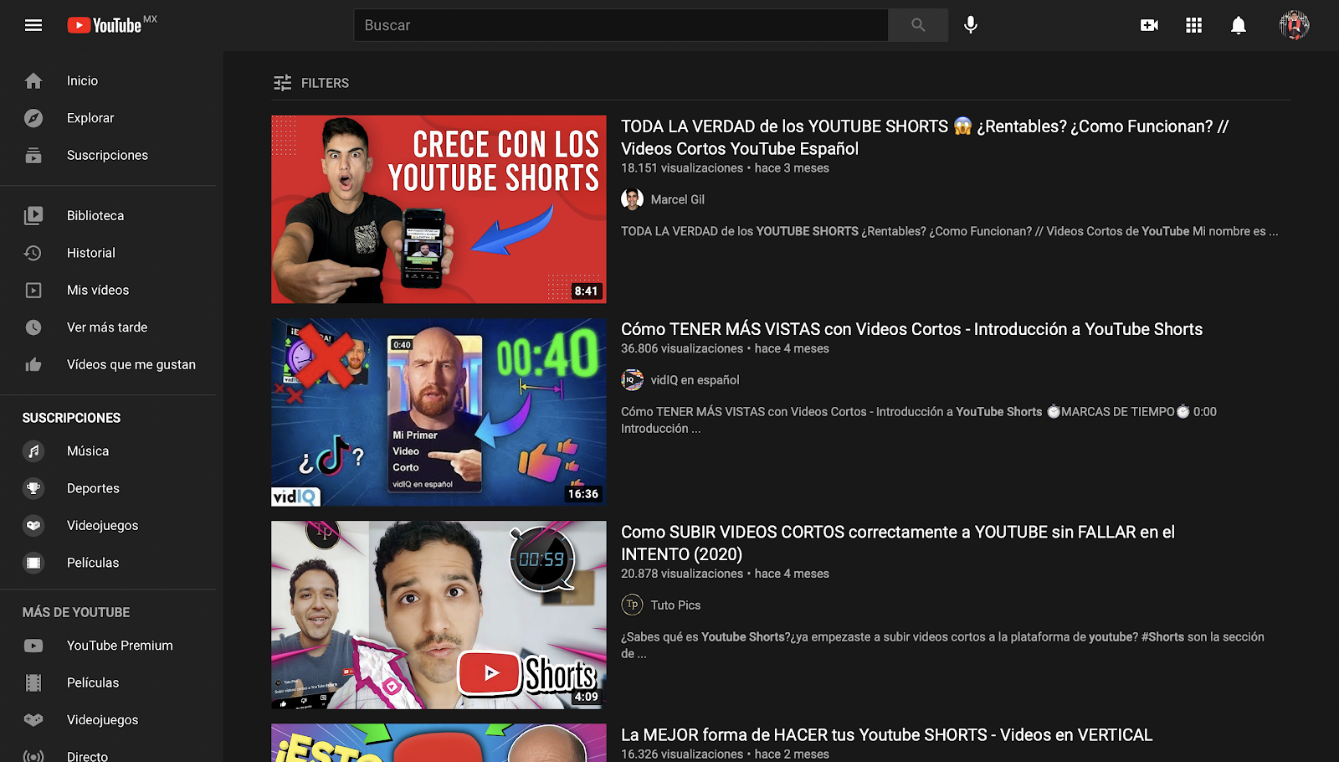Image resolution: width=1339 pixels, height=762 pixels.
Task: Click Tuto Pics channel avatar
Action: pos(632,605)
